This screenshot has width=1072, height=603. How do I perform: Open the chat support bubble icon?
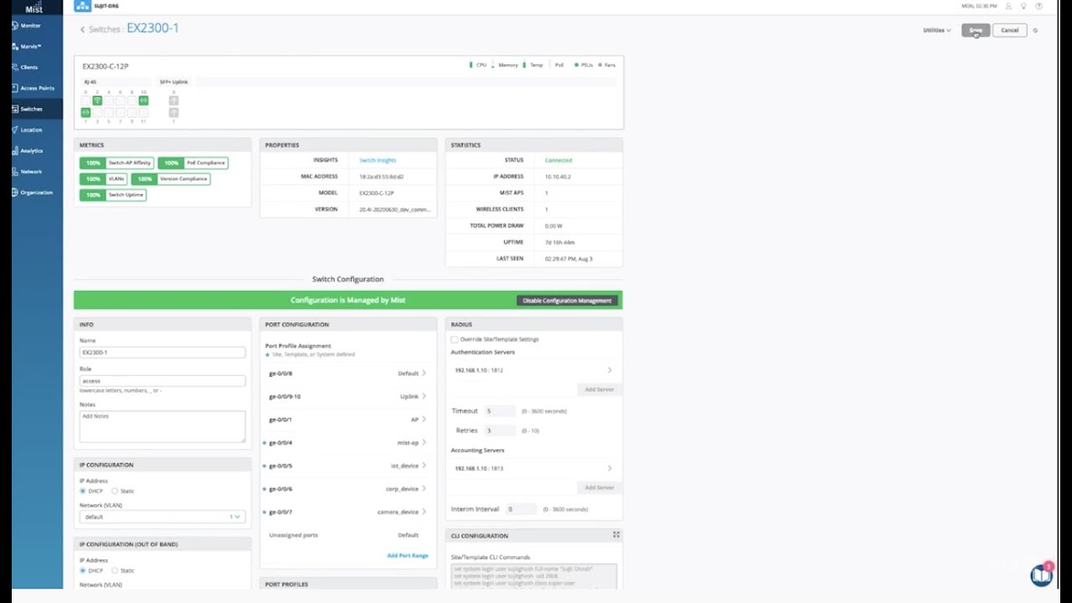[1041, 575]
